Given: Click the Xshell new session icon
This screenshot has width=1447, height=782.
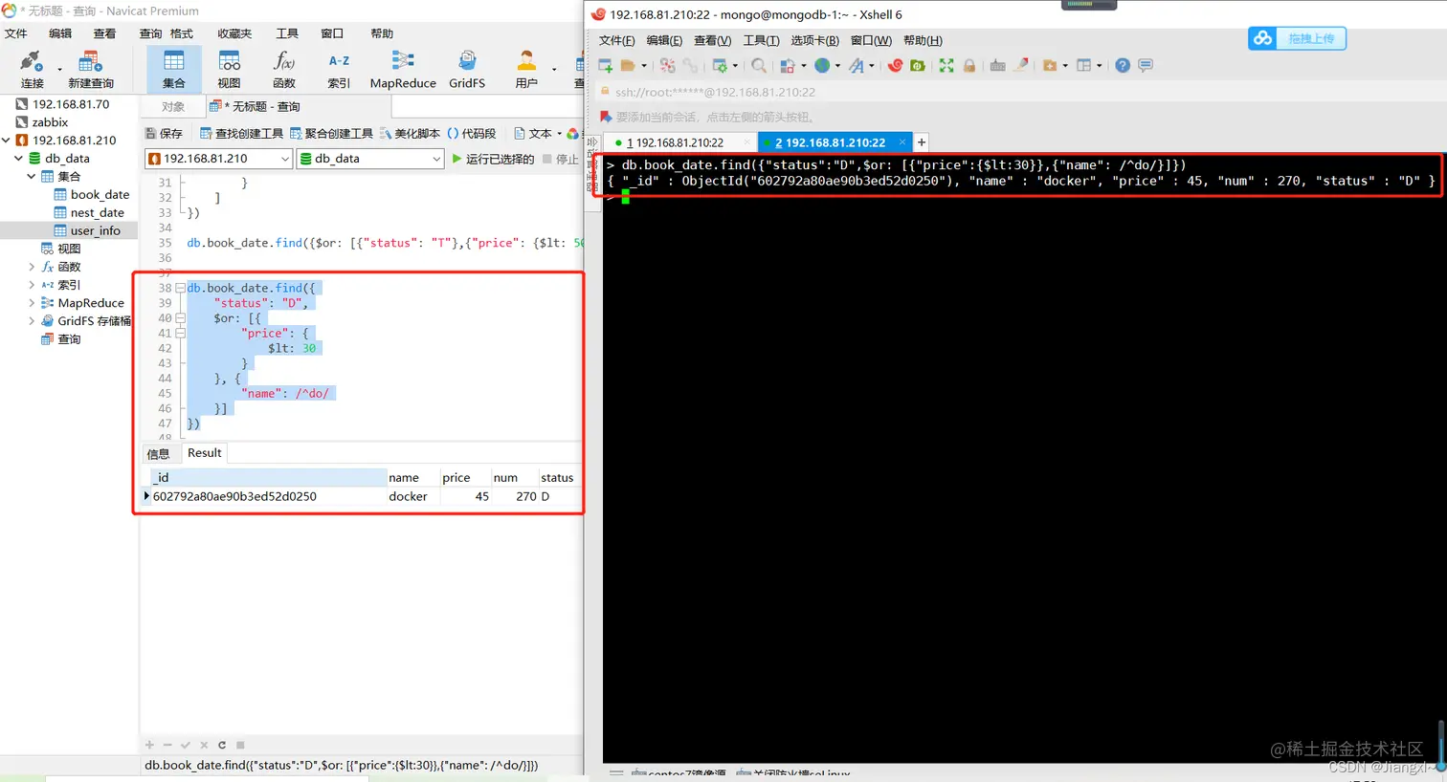Looking at the screenshot, I should (606, 66).
